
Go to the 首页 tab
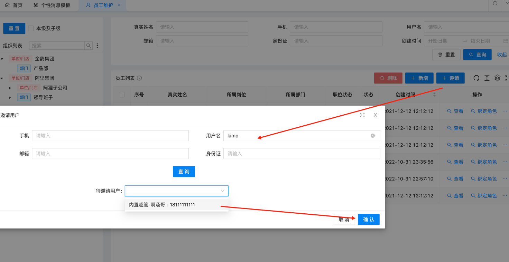tap(14, 5)
